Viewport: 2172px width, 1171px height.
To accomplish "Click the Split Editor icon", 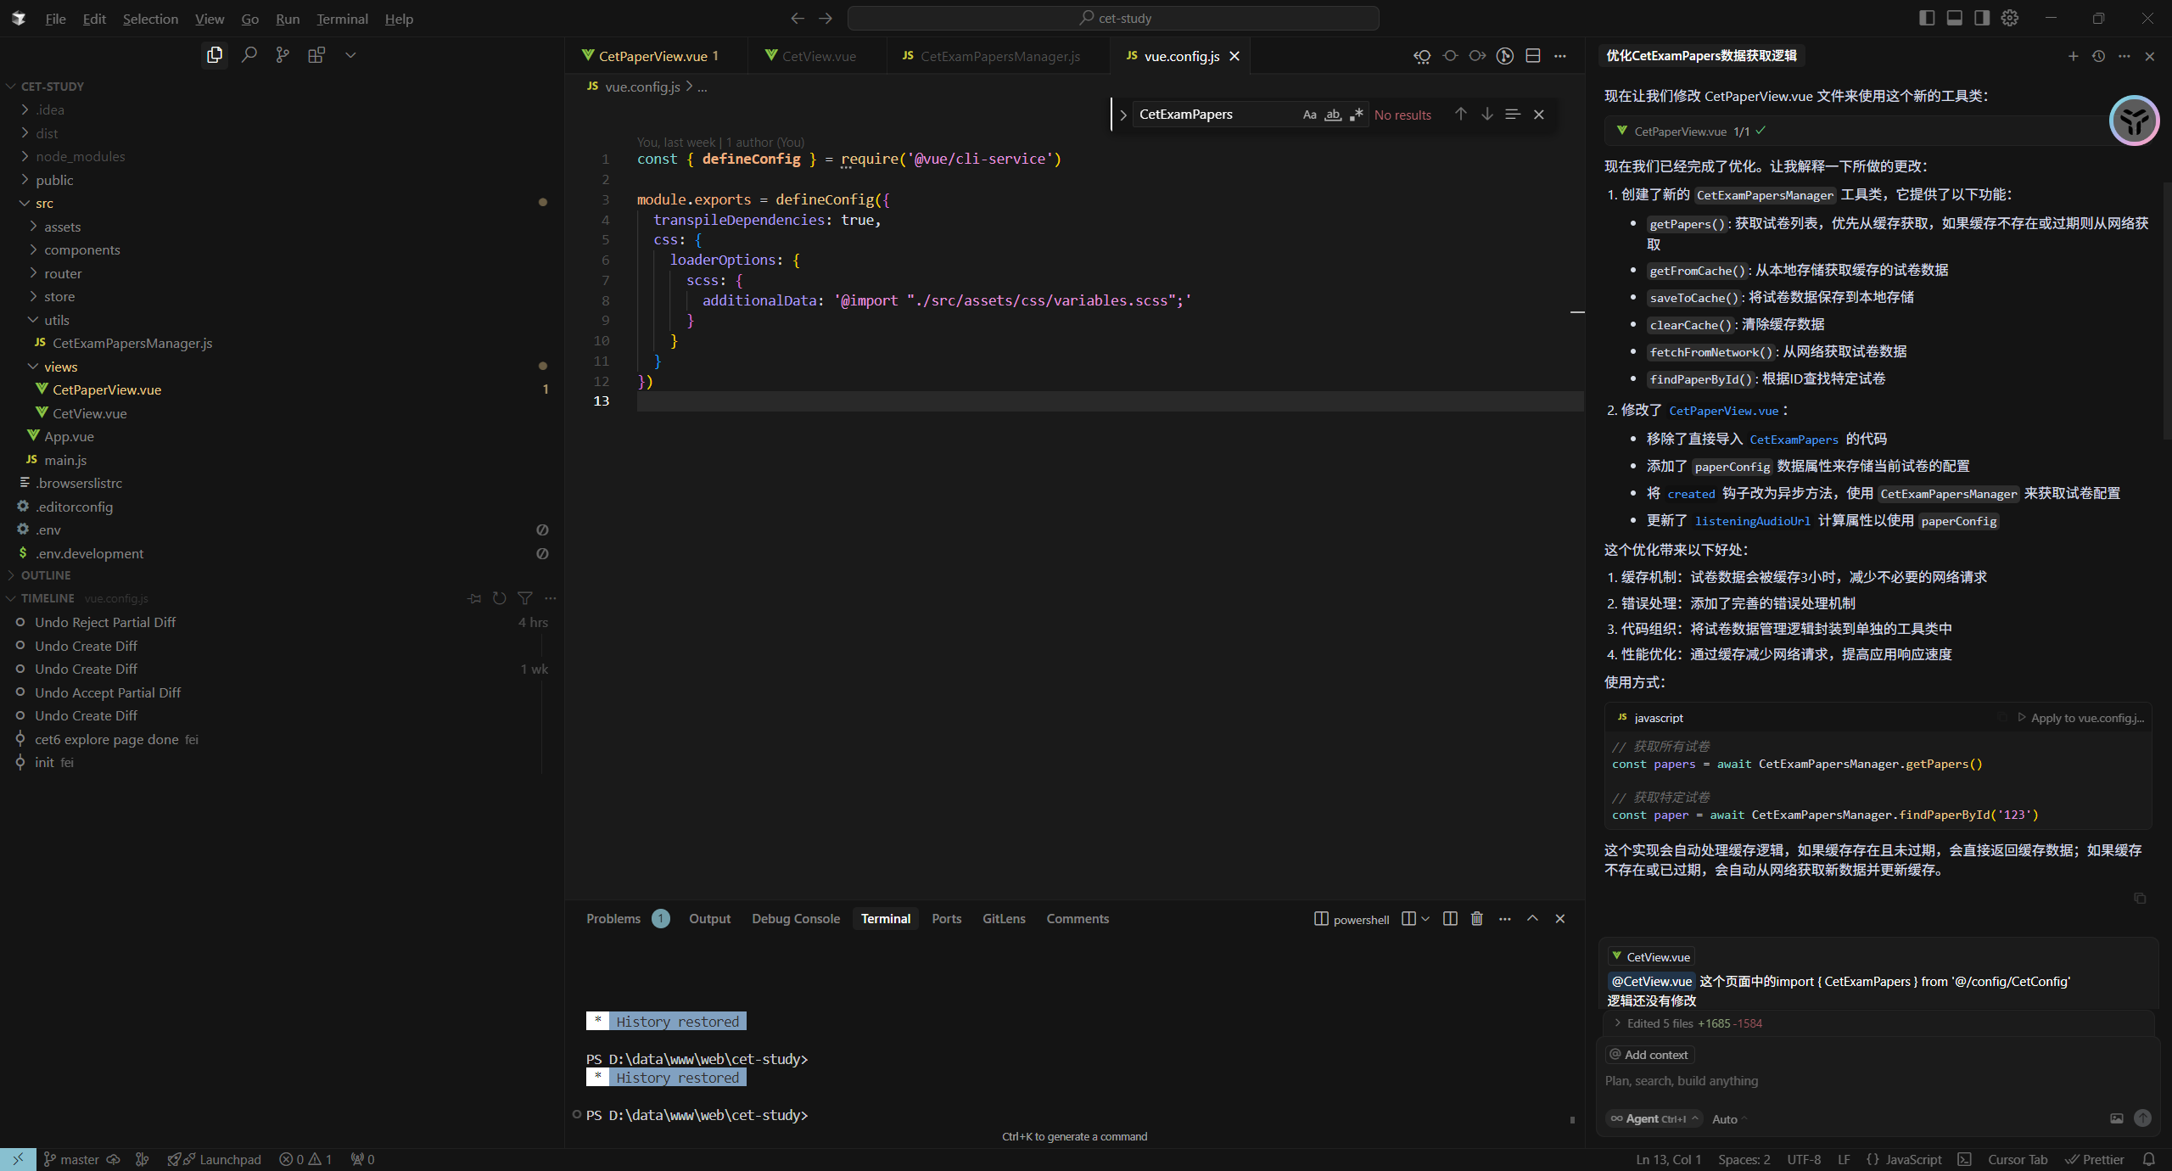I will click(1532, 56).
